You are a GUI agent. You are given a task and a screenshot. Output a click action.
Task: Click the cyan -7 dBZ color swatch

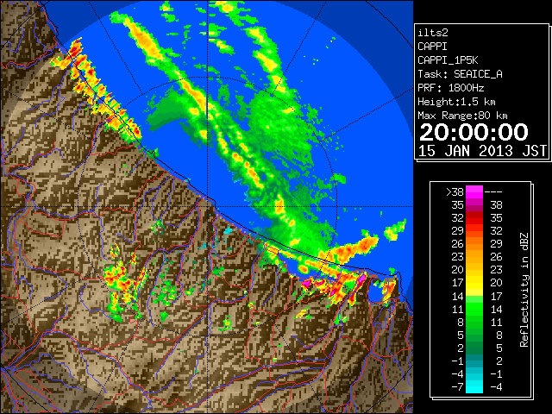pos(474,387)
